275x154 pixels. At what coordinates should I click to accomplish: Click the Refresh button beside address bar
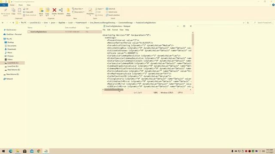pos(248,23)
